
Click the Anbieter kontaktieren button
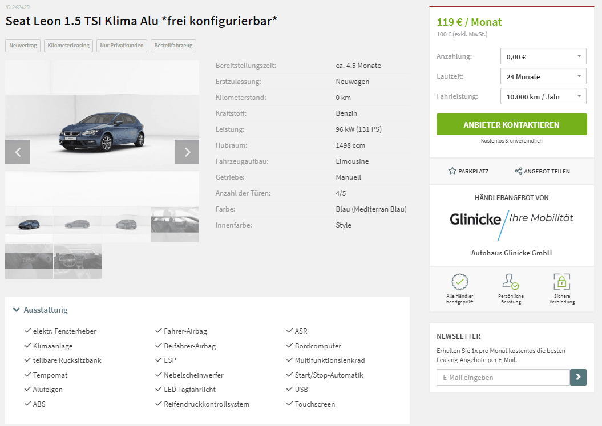pyautogui.click(x=511, y=124)
